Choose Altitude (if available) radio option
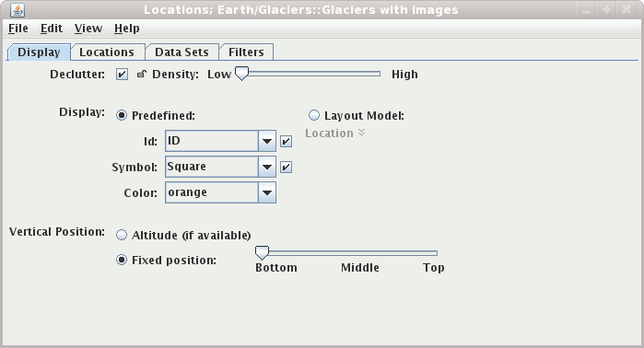The width and height of the screenshot is (644, 348). (122, 235)
